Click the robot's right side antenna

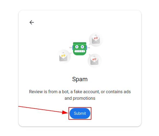coord(88,48)
